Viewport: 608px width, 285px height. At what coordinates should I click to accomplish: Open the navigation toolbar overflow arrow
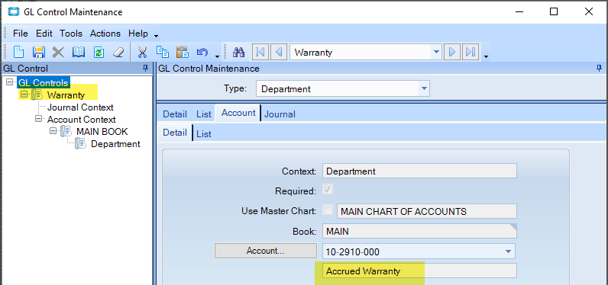pos(486,57)
